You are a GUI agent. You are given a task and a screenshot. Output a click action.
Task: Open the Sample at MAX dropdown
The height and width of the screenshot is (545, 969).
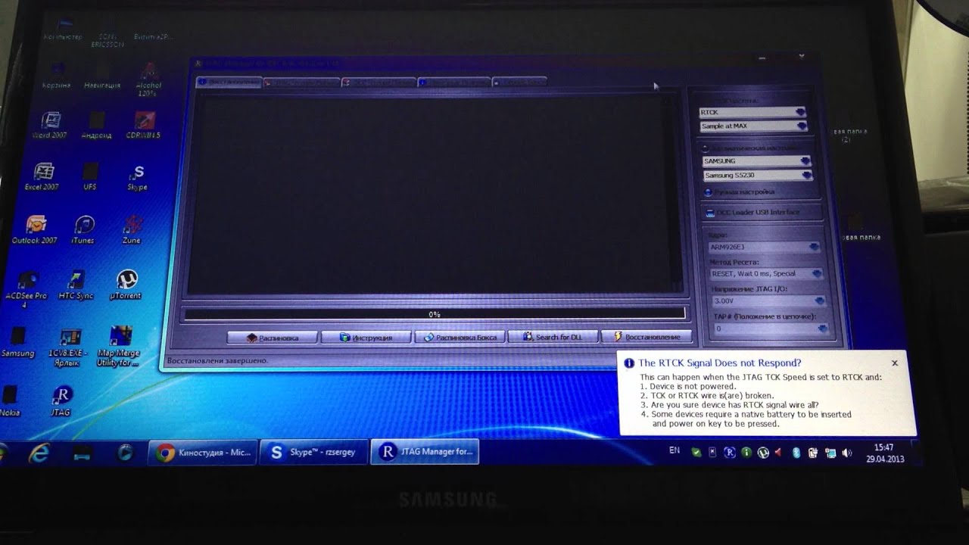pyautogui.click(x=753, y=126)
